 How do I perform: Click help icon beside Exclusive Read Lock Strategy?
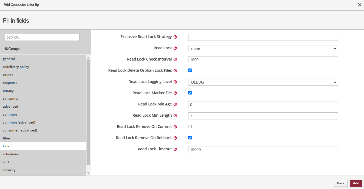pos(175,37)
